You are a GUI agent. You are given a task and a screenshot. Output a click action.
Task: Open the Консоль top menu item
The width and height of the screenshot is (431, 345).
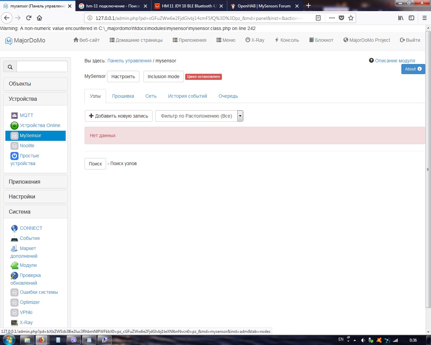287,40
